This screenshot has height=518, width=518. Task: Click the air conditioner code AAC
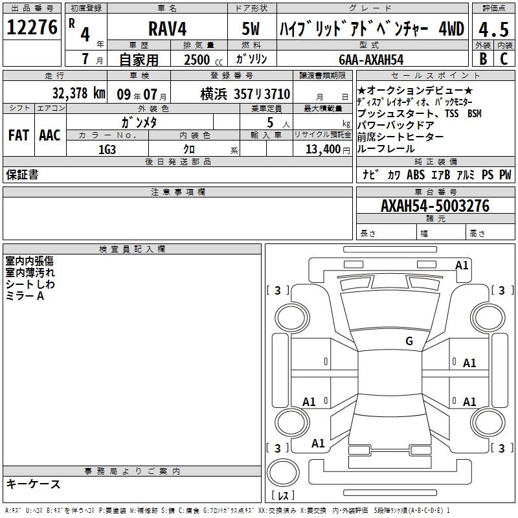click(50, 135)
